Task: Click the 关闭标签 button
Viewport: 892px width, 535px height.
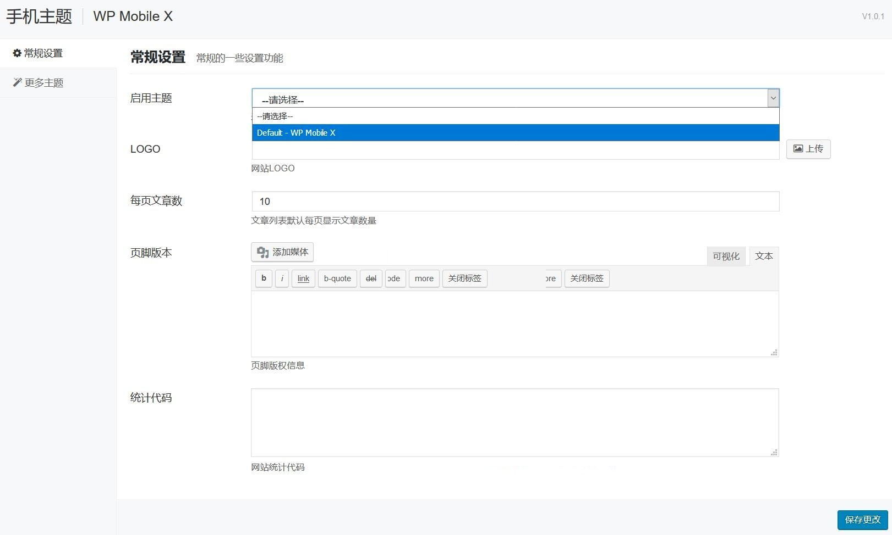Action: (x=464, y=278)
